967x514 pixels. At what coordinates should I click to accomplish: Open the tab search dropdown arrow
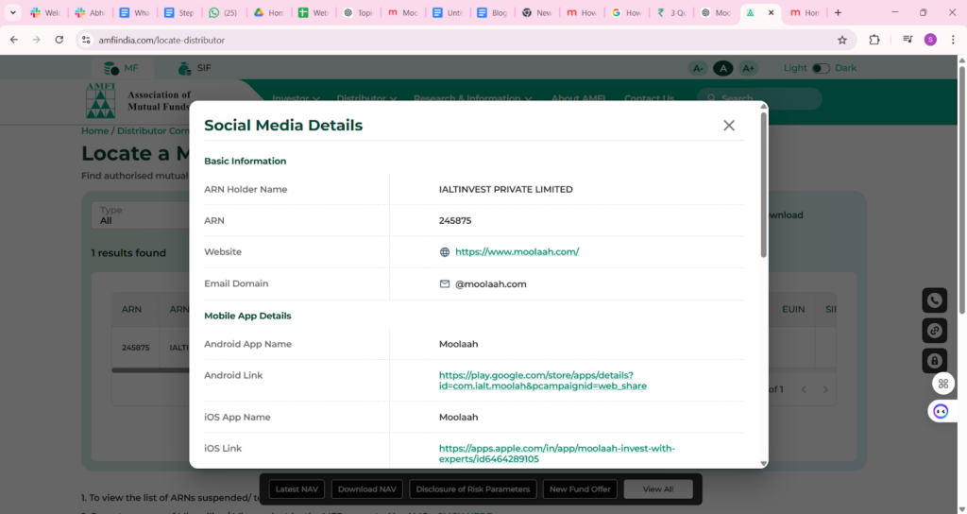coord(12,12)
